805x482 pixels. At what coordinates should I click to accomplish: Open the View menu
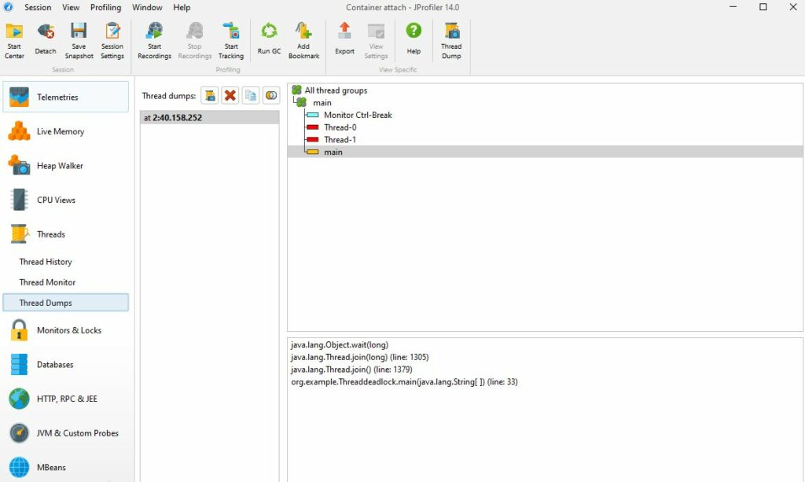pyautogui.click(x=71, y=7)
